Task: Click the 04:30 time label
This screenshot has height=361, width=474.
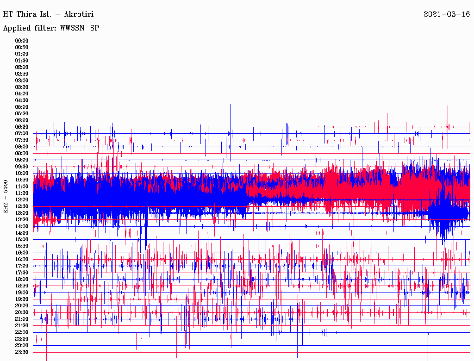Action: [x=22, y=100]
